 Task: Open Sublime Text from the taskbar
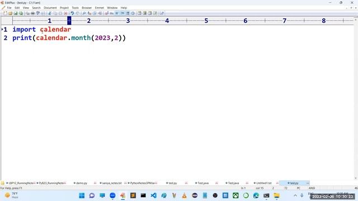(133, 195)
